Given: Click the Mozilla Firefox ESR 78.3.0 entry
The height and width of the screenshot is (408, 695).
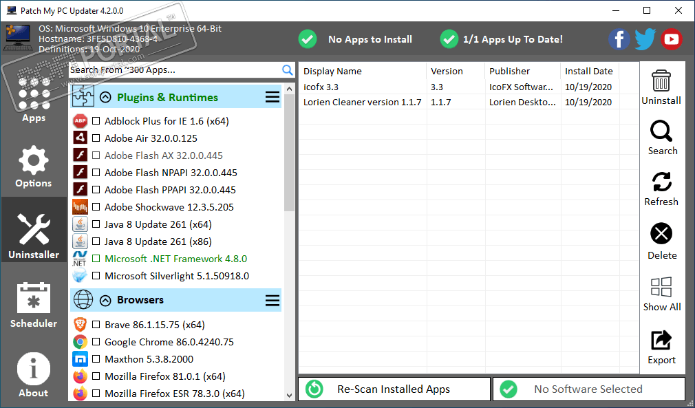Looking at the screenshot, I should coord(175,394).
